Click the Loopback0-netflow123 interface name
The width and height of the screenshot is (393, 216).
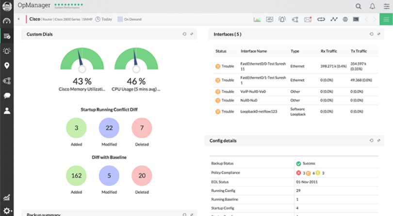pyautogui.click(x=259, y=111)
